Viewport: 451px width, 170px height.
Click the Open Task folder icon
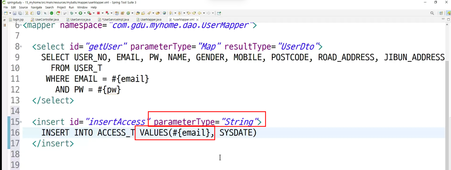coord(143,13)
